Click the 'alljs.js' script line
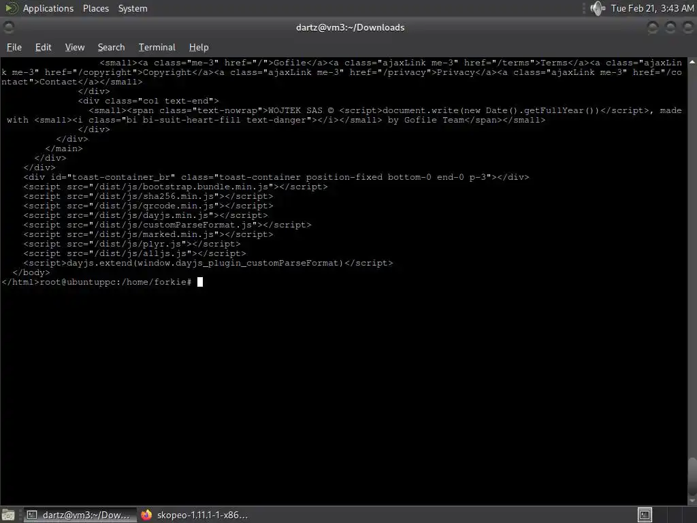This screenshot has width=697, height=523. click(135, 253)
